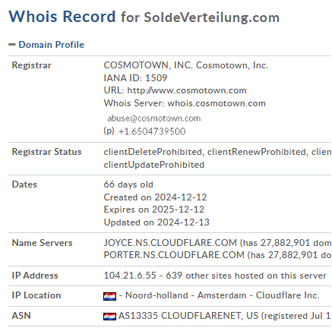This screenshot has width=332, height=331.
Task: Click the clientUpdateProhibited status
Action: click(x=154, y=165)
